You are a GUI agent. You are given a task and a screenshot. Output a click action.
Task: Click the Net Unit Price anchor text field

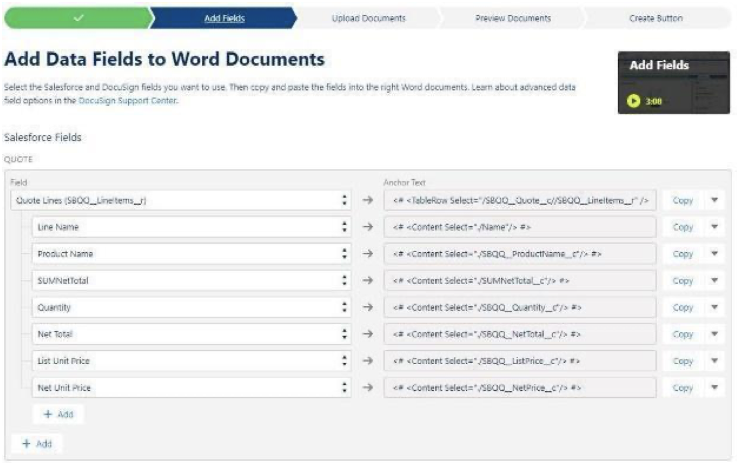pos(520,388)
